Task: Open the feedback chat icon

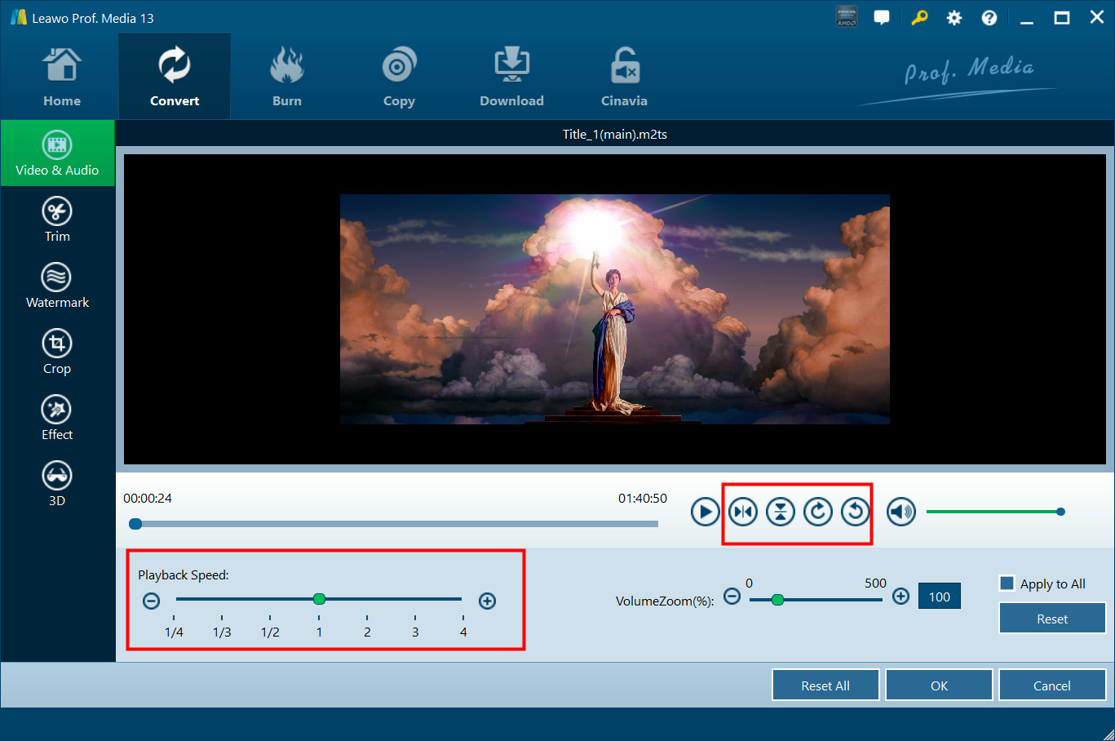Action: pos(882,17)
